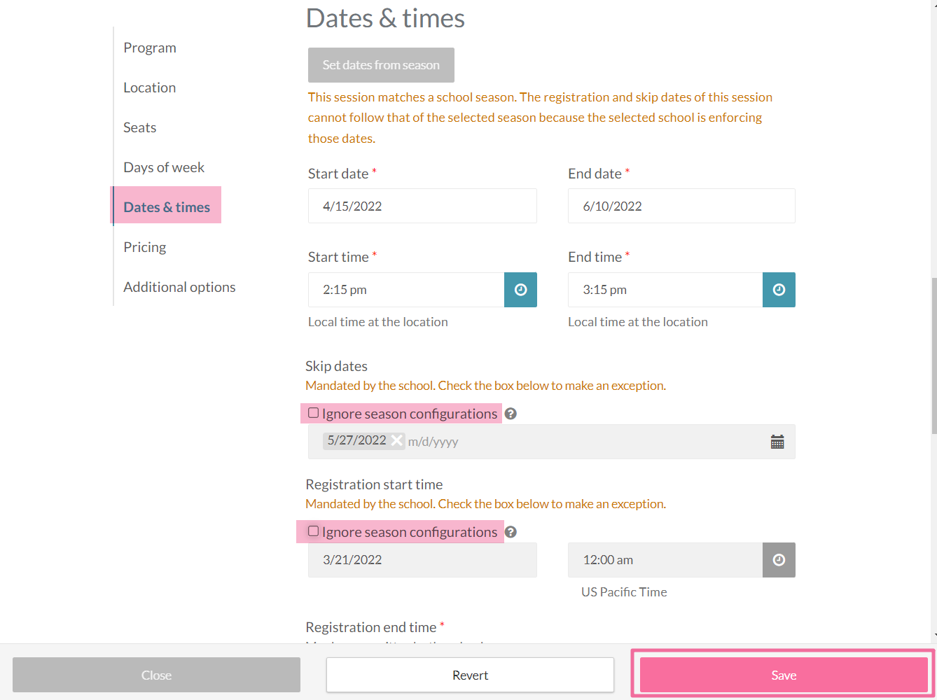Remove the 5/27/2022 skip date tag
The height and width of the screenshot is (700, 937).
[396, 440]
